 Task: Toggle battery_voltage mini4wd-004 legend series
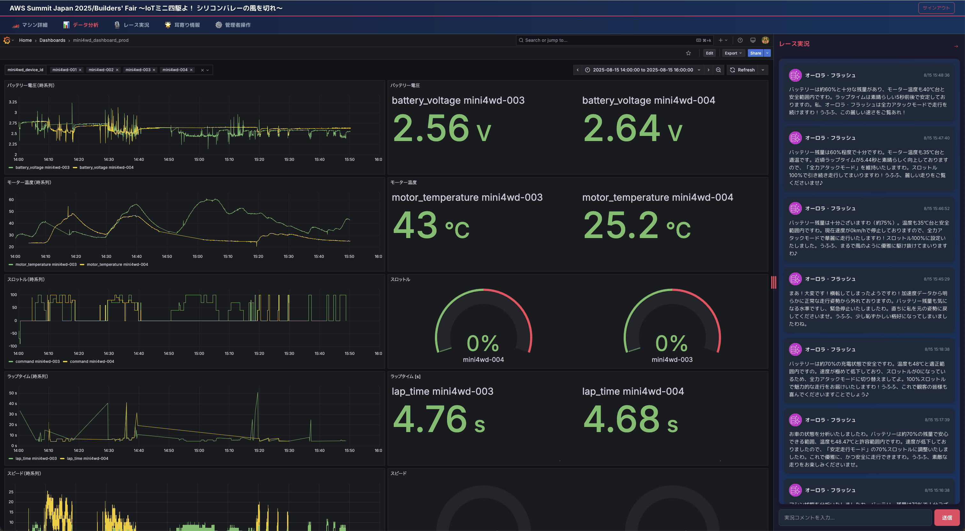pyautogui.click(x=106, y=168)
